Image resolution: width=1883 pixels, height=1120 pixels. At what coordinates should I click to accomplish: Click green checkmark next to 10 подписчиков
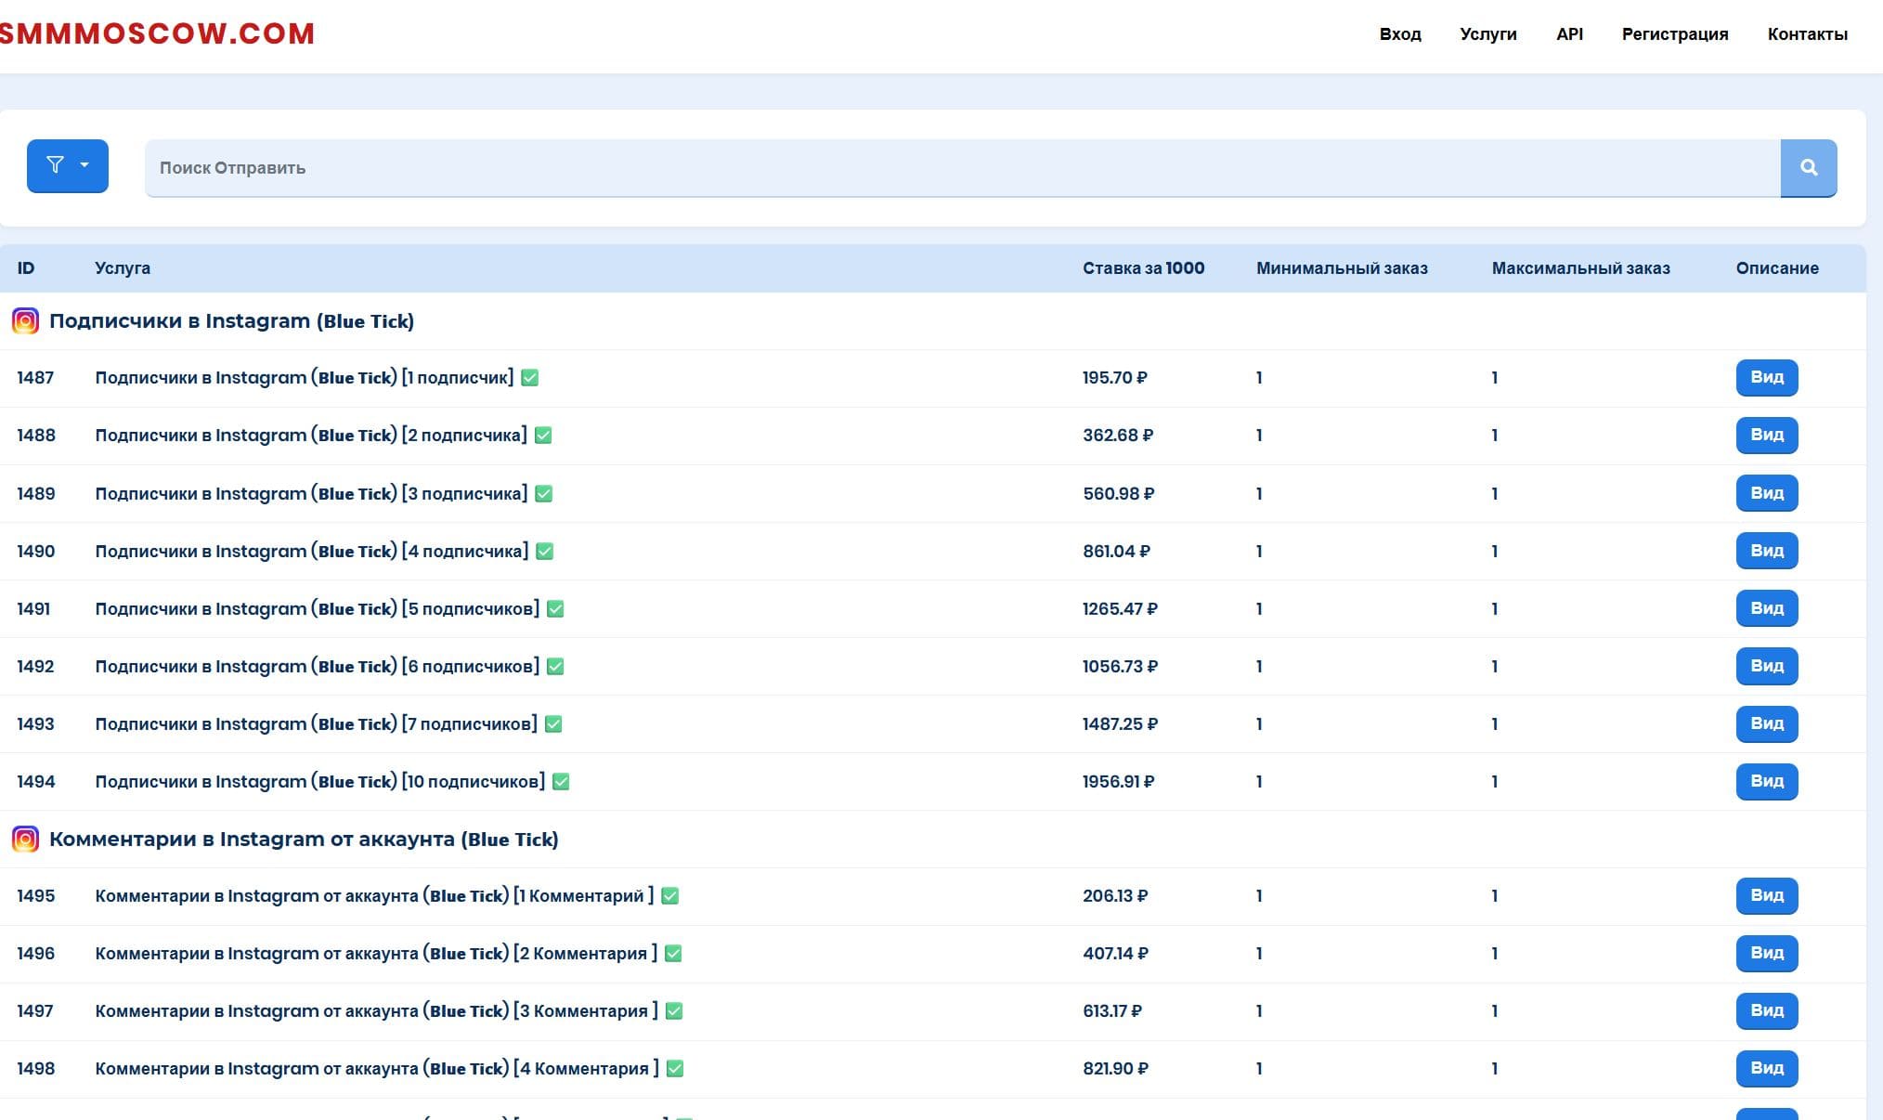pos(561,782)
